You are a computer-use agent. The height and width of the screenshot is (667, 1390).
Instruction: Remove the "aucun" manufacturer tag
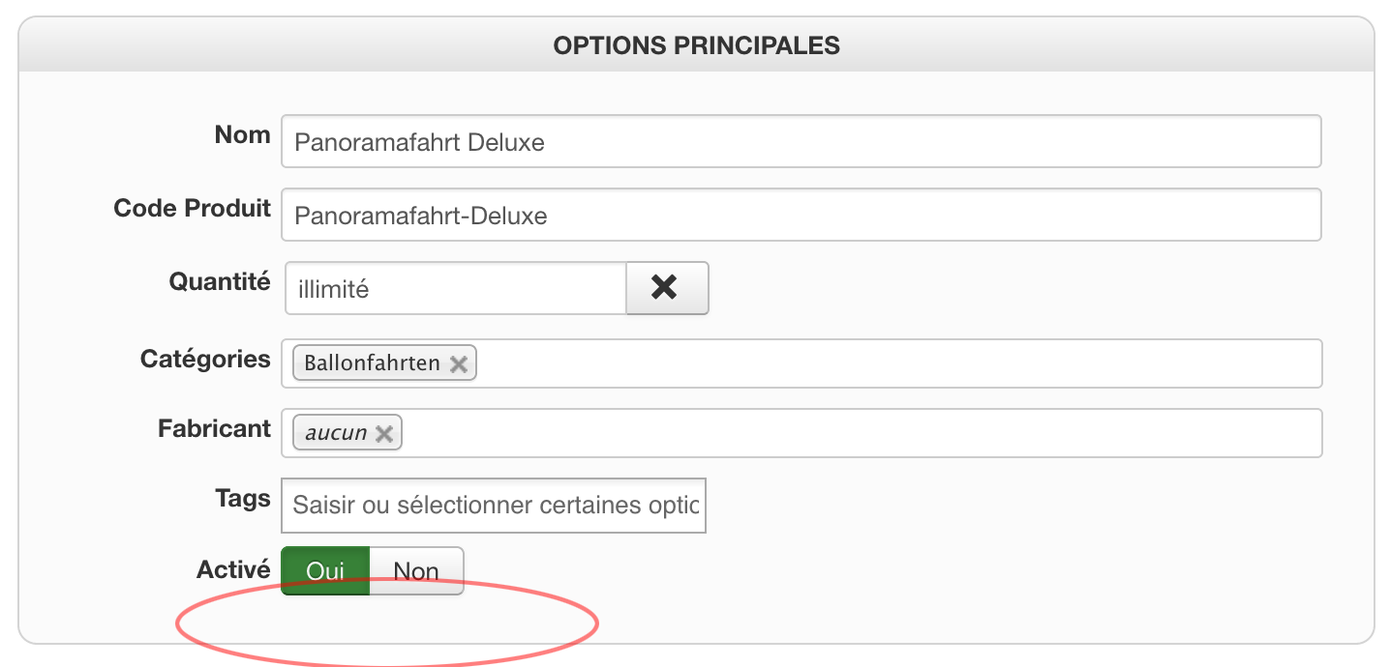pos(384,434)
